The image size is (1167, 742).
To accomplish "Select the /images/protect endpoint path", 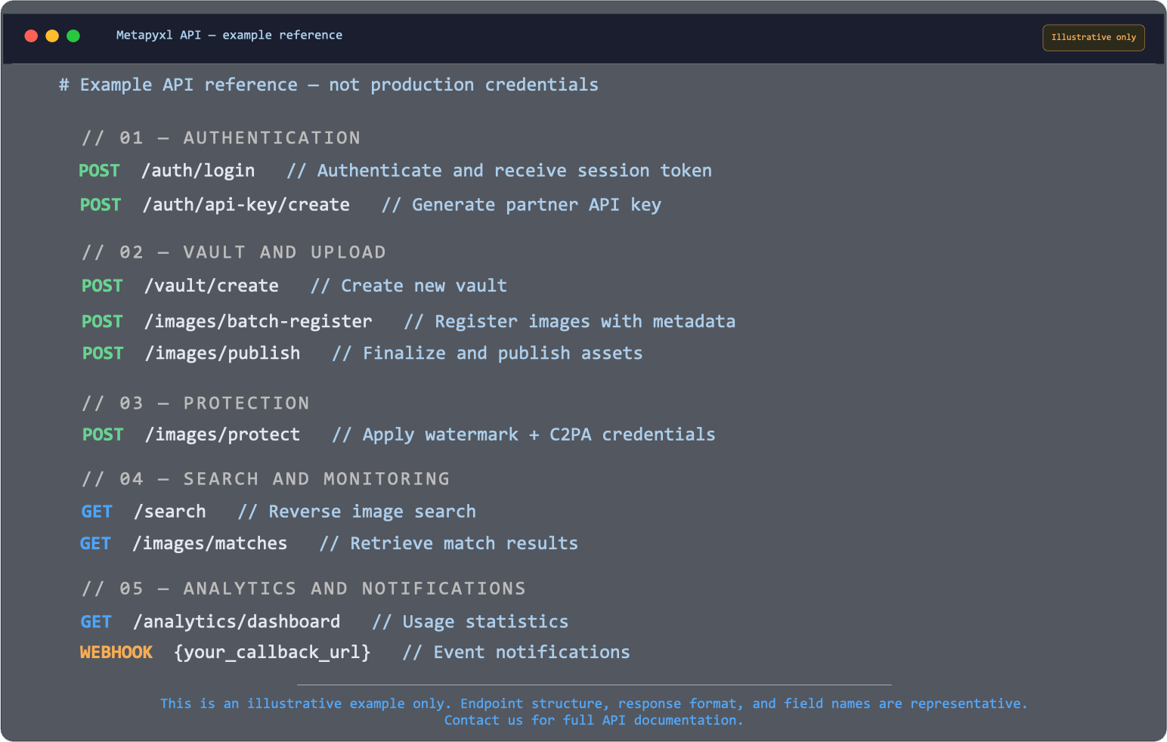I will coord(223,434).
